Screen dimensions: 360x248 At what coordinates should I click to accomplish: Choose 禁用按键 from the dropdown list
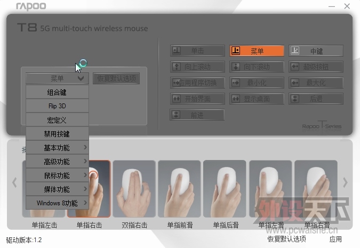[x=57, y=134]
